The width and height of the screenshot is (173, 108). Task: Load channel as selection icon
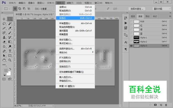(150, 105)
